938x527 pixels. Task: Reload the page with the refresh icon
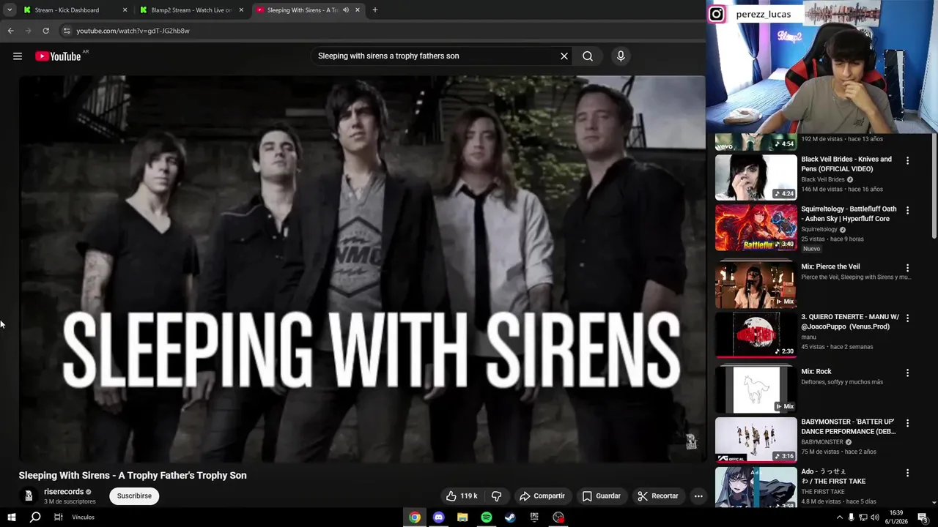[45, 31]
